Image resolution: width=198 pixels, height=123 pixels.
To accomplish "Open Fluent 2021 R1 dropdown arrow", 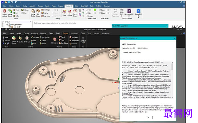I will tap(139, 17).
